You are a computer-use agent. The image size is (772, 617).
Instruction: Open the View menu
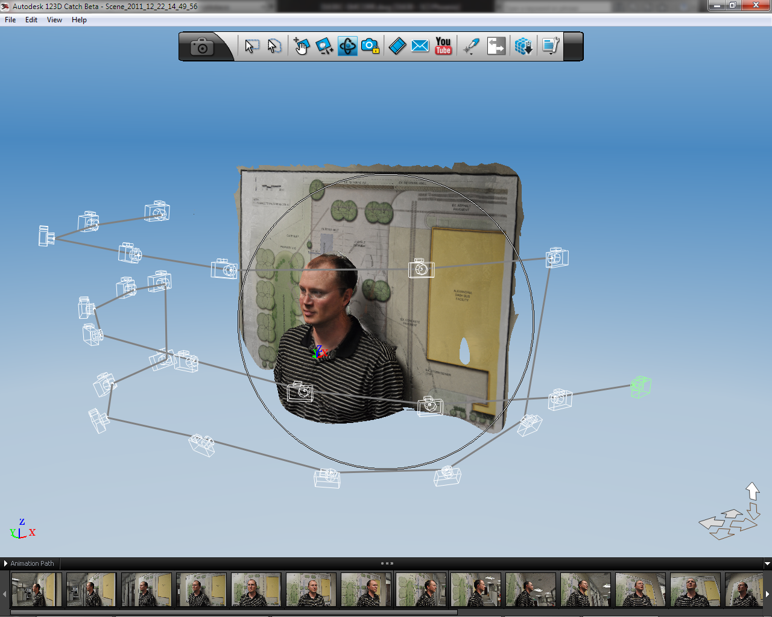click(54, 20)
